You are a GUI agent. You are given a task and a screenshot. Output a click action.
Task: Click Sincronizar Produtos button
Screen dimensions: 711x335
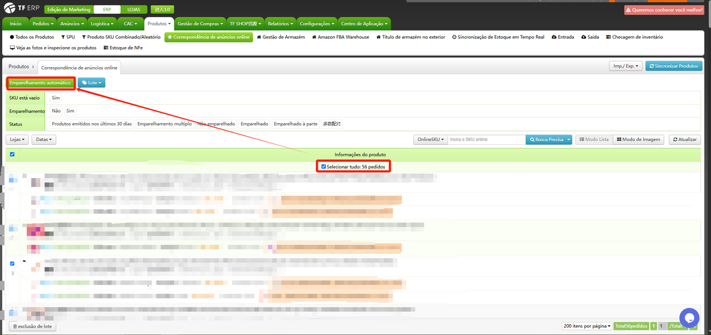tap(673, 66)
